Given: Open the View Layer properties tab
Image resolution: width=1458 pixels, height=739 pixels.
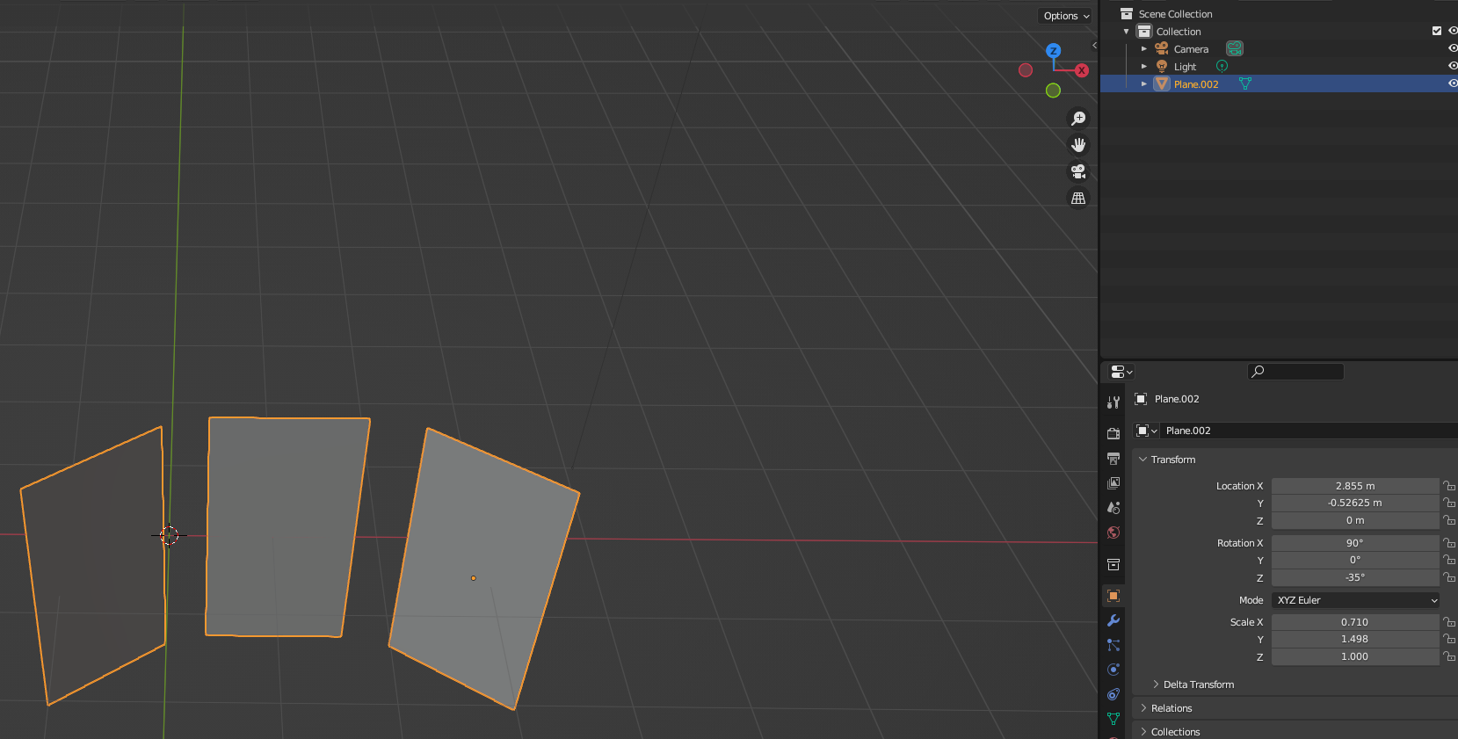Looking at the screenshot, I should coord(1113,483).
